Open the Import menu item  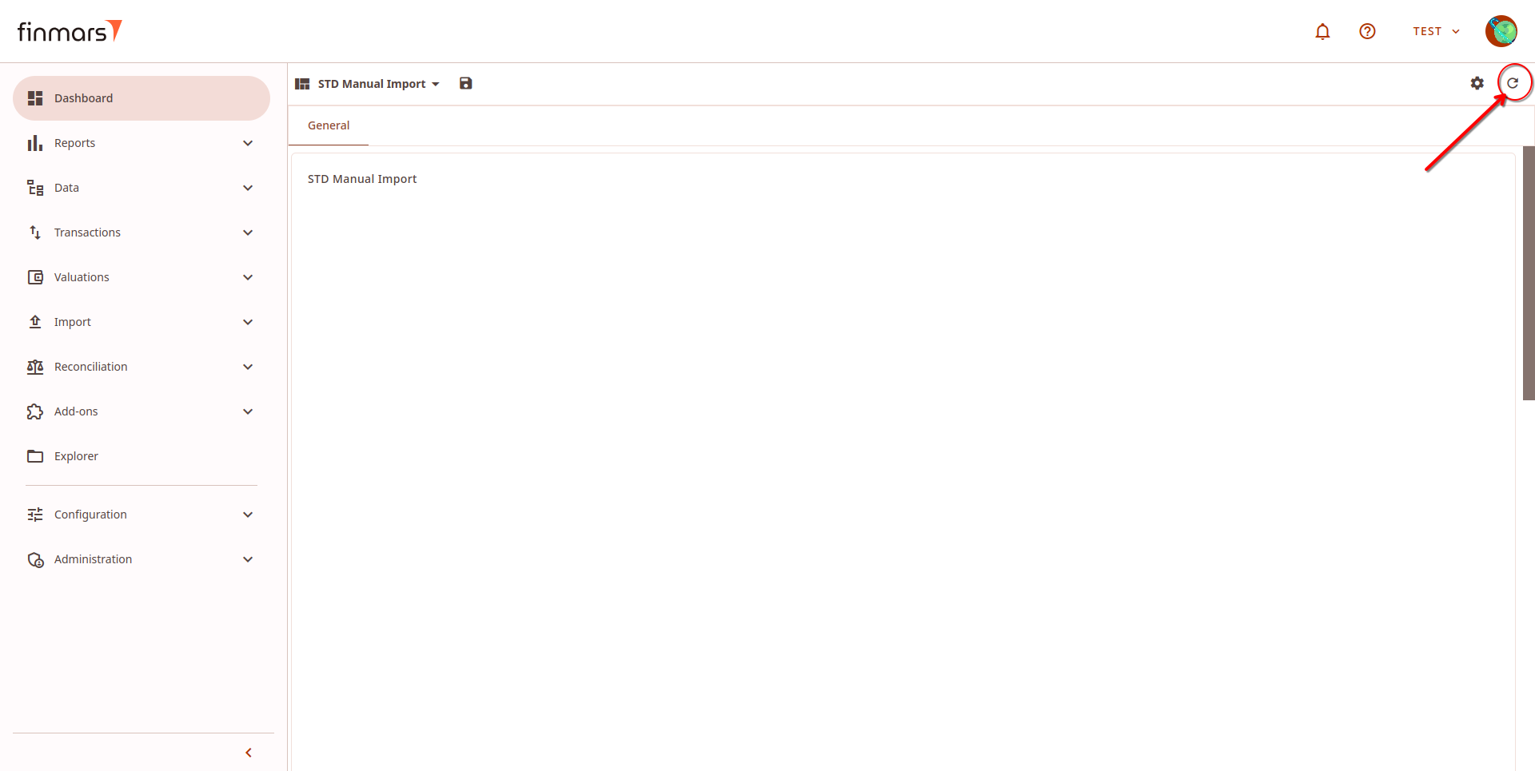tap(142, 322)
